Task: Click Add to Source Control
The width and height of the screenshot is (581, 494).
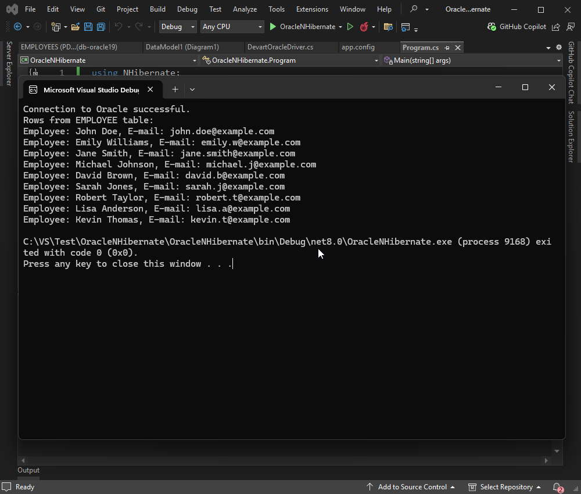Action: 413,487
